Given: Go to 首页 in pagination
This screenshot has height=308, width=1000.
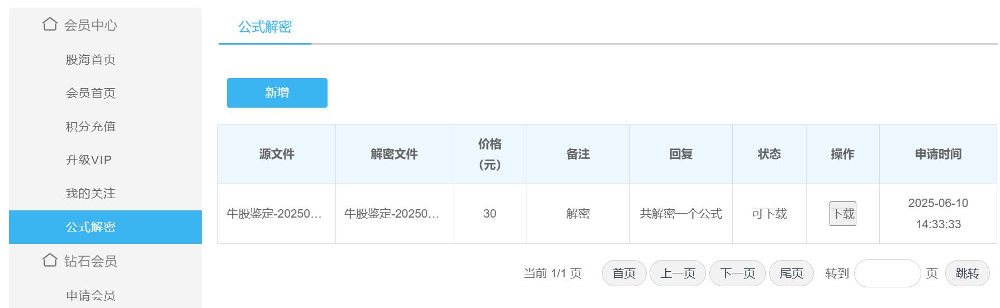Looking at the screenshot, I should [624, 273].
